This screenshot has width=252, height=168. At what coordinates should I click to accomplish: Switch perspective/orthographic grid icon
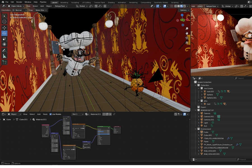click(x=187, y=43)
